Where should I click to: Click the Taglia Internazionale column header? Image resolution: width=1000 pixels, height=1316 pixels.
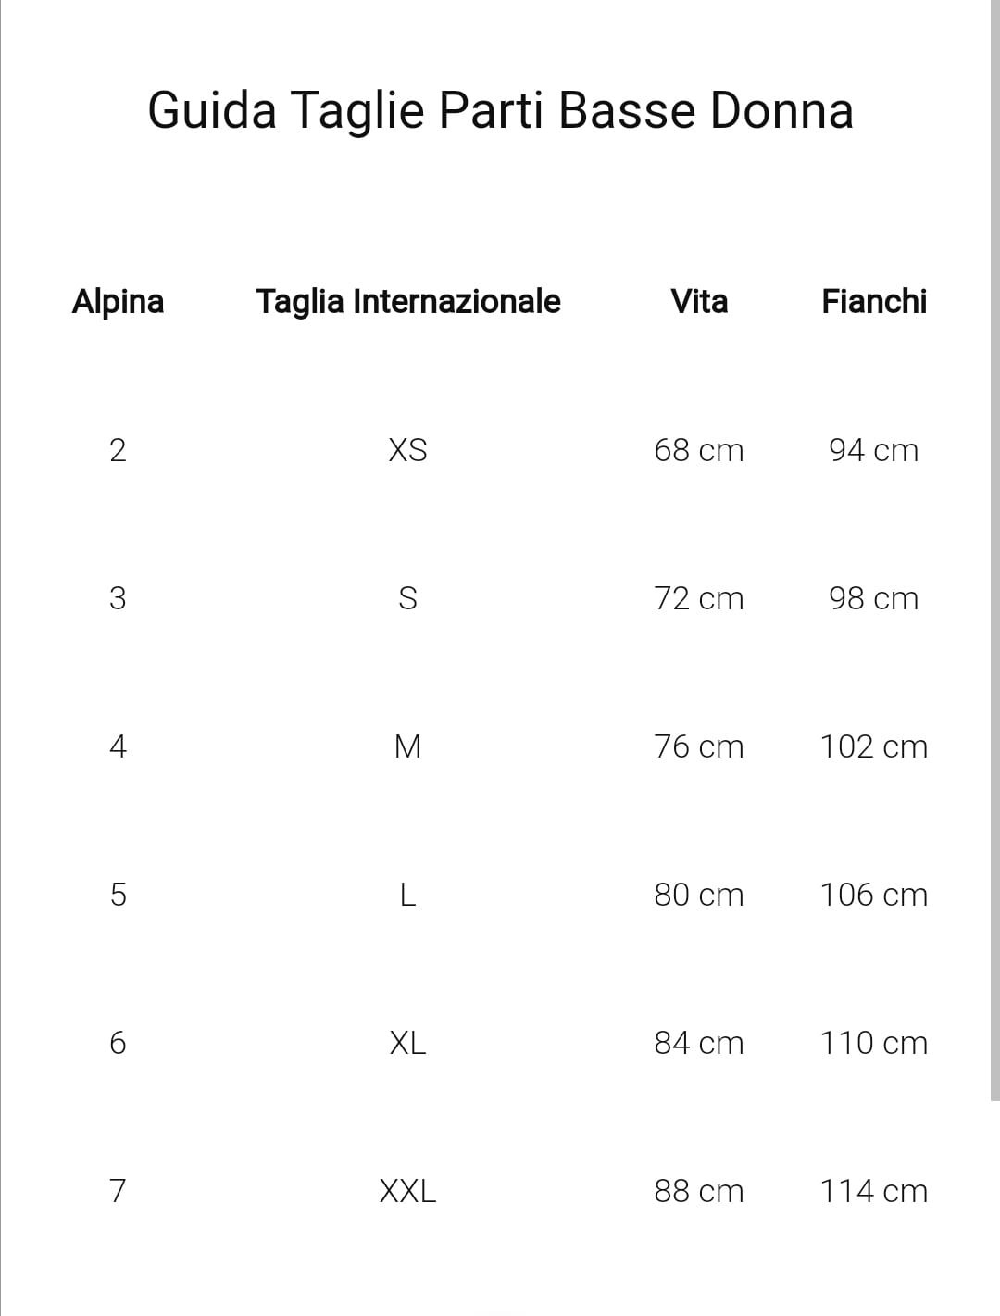click(x=407, y=301)
